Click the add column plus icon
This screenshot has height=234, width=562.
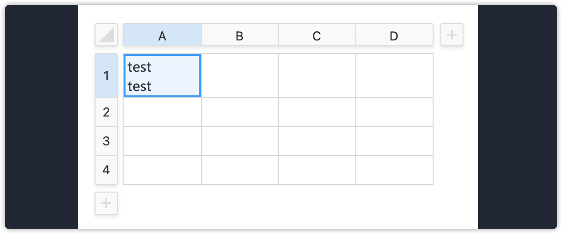[451, 35]
